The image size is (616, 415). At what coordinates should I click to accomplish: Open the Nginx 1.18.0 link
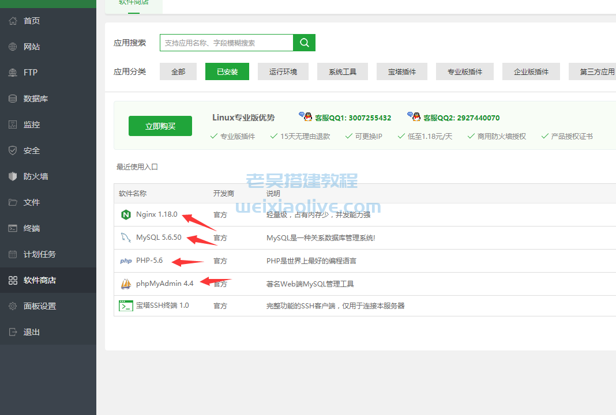point(155,214)
